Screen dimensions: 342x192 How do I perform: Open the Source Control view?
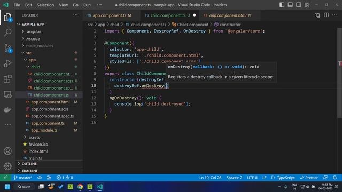[7, 48]
